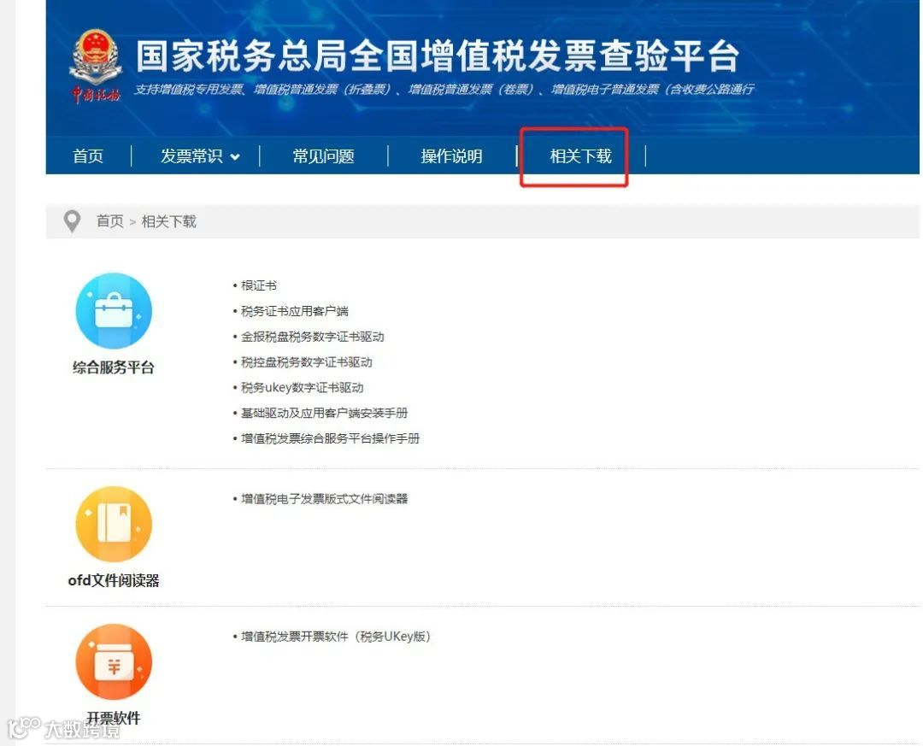Screen dimensions: 923x746
Task: Click the ofd文件阅读器 book icon
Action: [x=114, y=524]
